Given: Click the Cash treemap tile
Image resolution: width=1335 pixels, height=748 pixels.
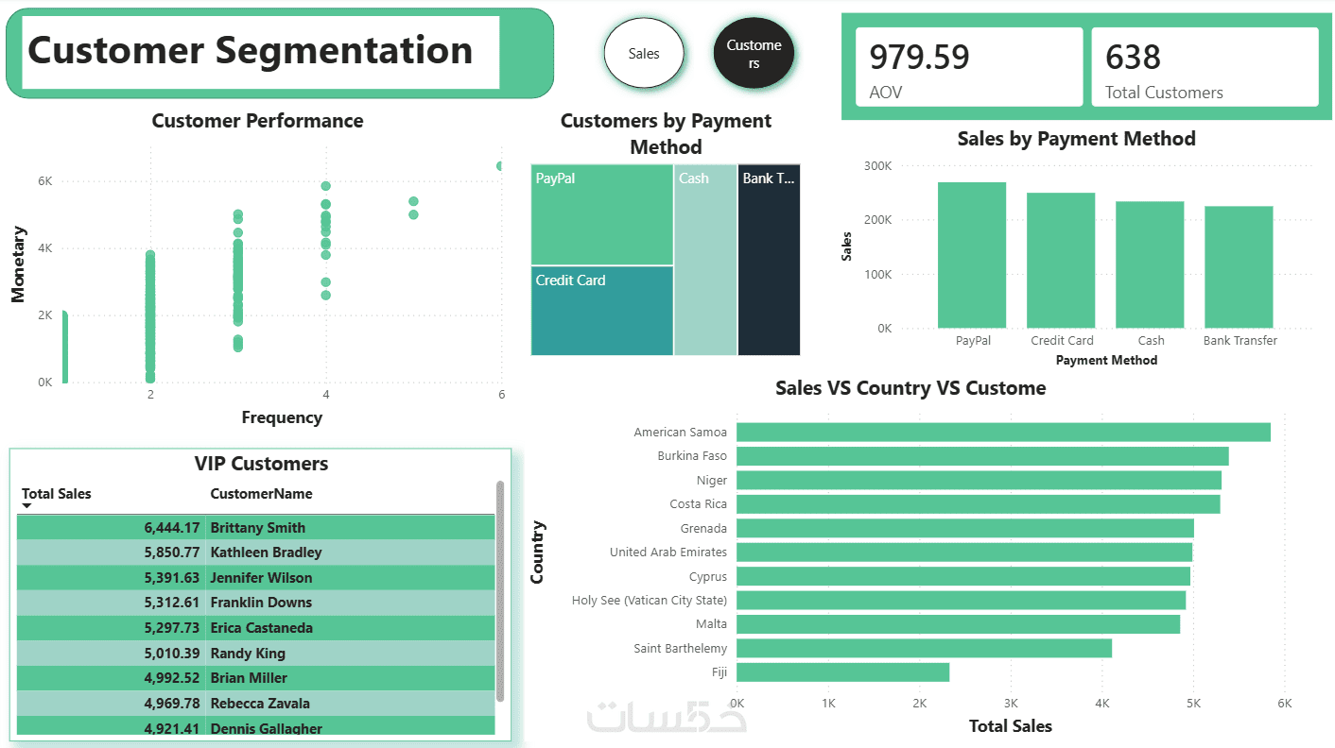Looking at the screenshot, I should (x=705, y=260).
